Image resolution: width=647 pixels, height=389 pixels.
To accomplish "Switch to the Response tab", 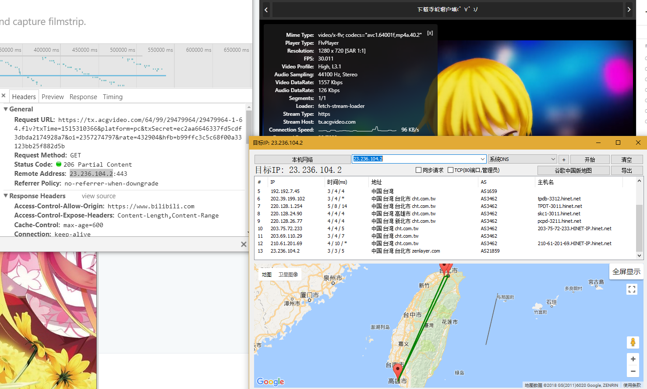I will (x=83, y=97).
